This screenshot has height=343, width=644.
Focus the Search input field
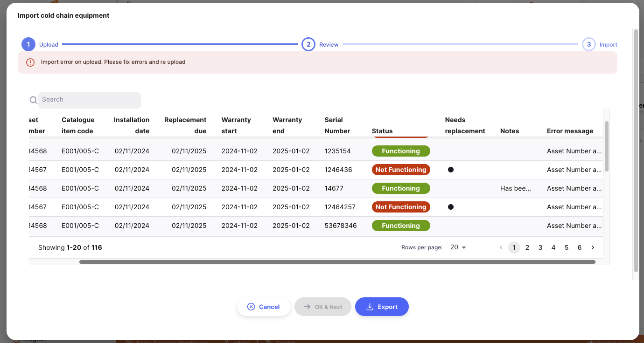pyautogui.click(x=90, y=100)
